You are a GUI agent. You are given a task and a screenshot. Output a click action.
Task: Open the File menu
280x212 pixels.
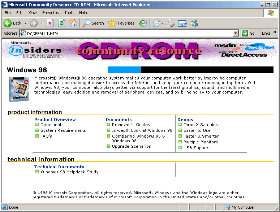[x=8, y=13]
